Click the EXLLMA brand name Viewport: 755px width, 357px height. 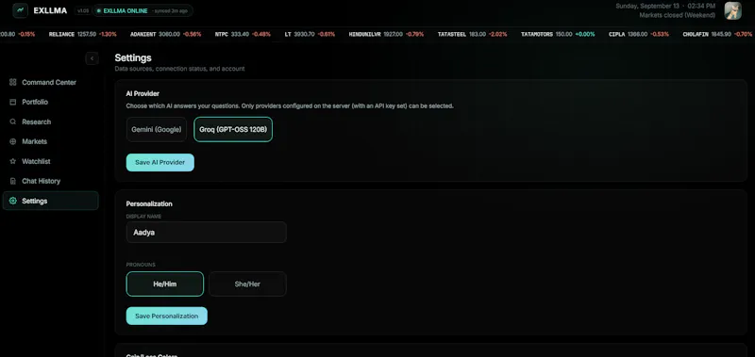(x=50, y=10)
